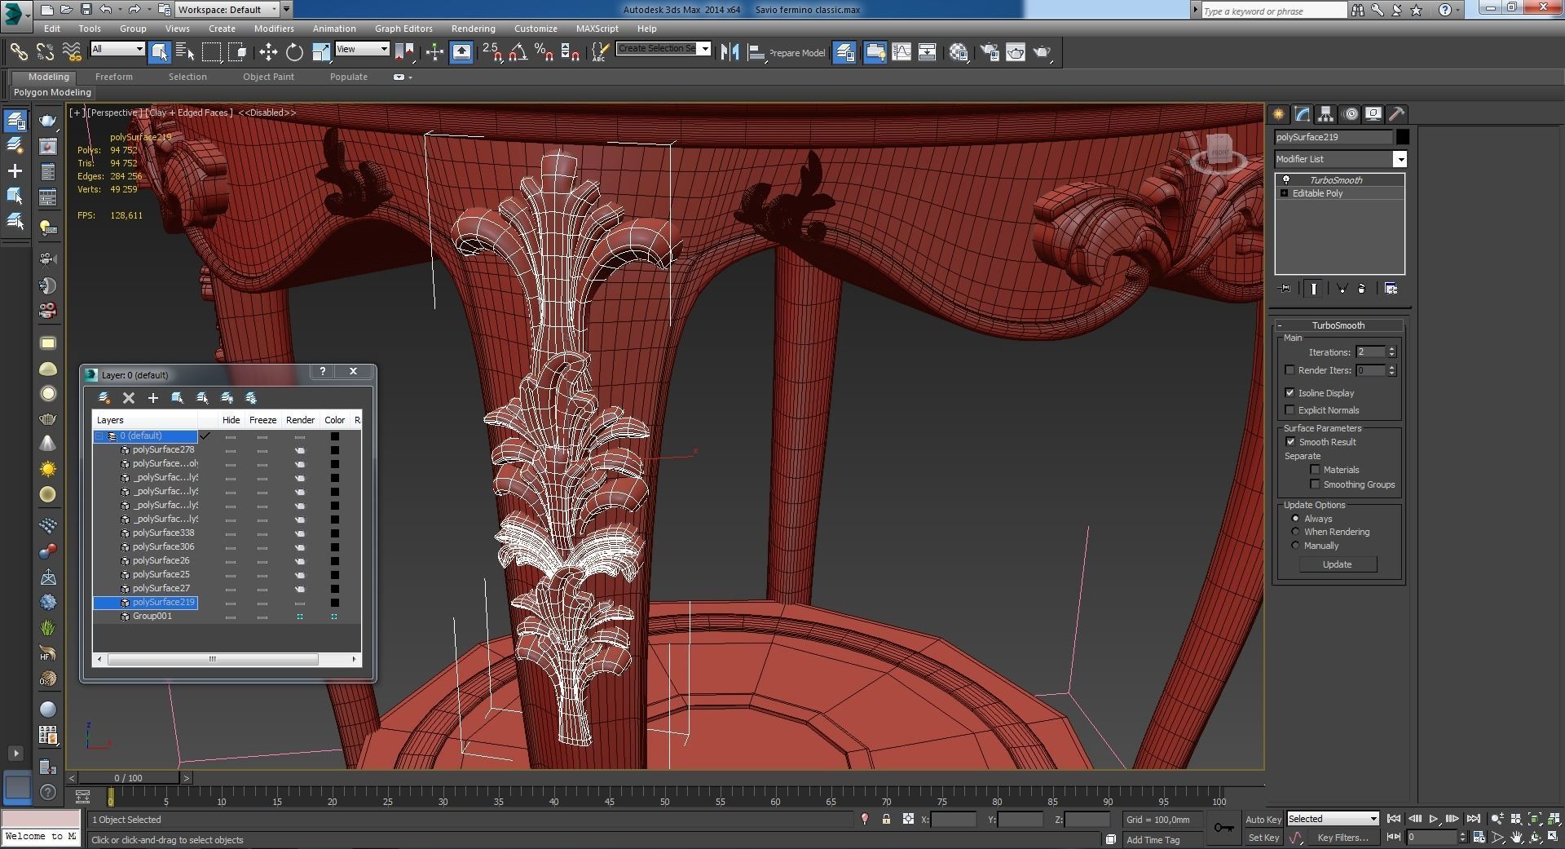The image size is (1565, 849).
Task: Toggle the selection lock padlock icon
Action: [x=886, y=819]
